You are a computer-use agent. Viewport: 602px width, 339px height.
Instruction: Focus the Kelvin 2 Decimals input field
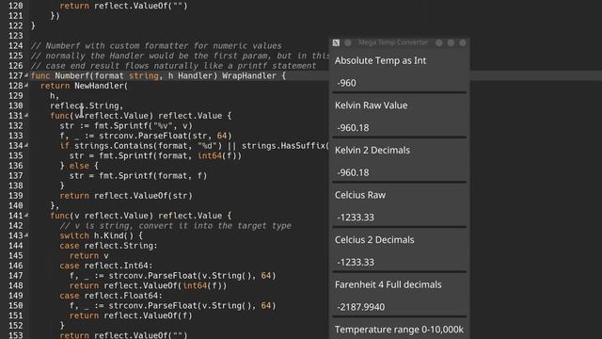click(x=399, y=172)
